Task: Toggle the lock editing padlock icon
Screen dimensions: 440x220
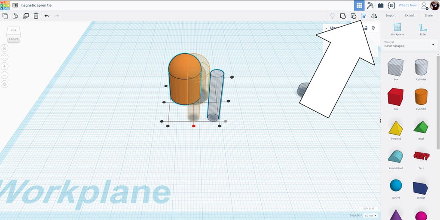Action: (366, 28)
